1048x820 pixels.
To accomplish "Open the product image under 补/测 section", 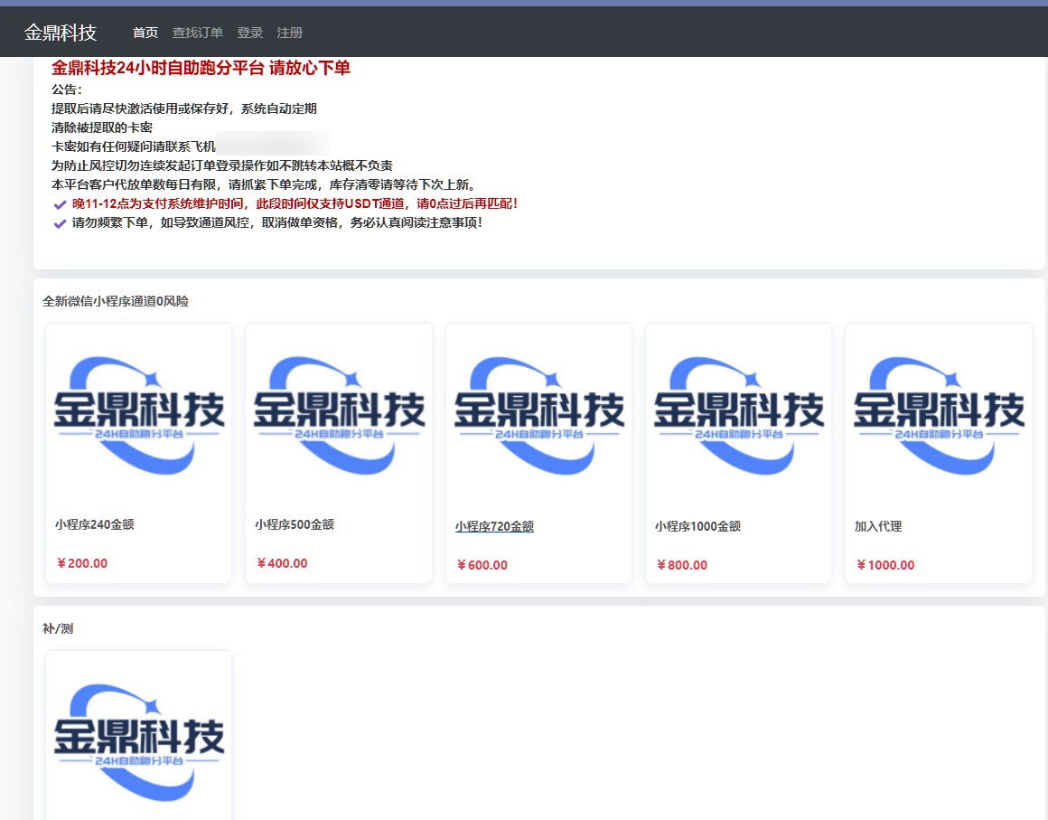I will point(139,742).
